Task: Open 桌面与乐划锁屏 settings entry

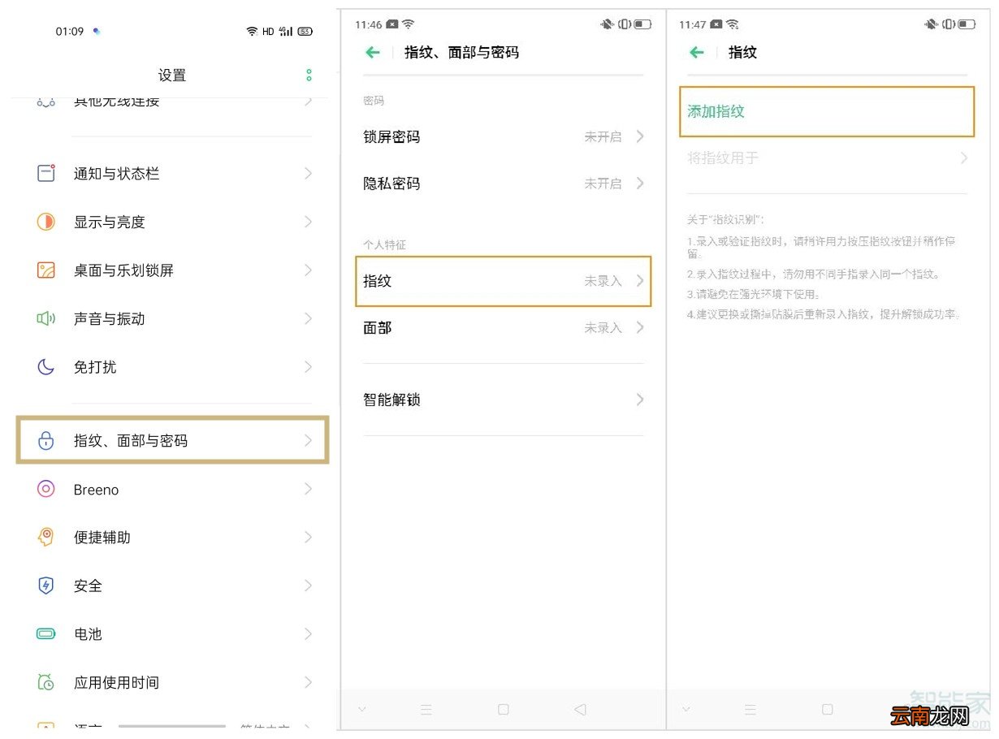Action: click(x=172, y=270)
